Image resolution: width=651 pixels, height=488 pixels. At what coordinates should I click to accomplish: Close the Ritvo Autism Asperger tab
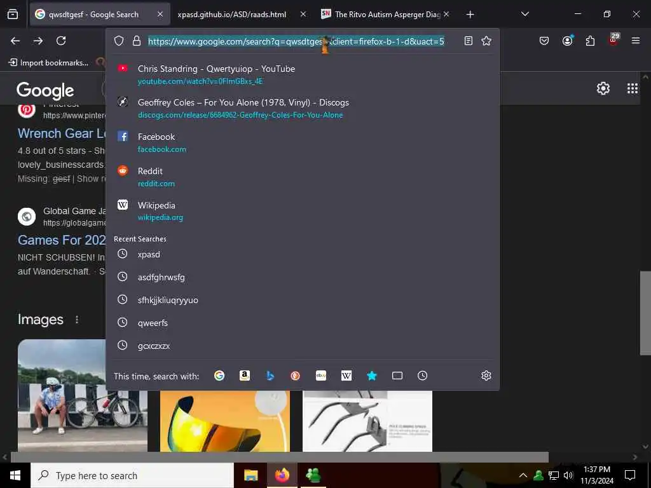[x=446, y=15]
